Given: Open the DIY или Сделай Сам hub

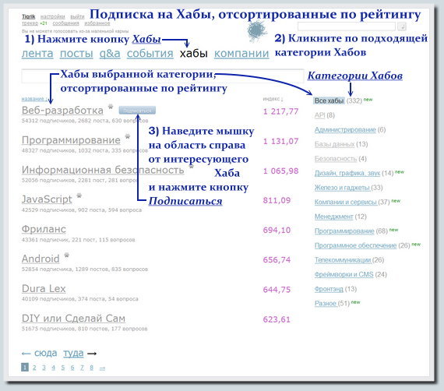Looking at the screenshot, I should click(x=74, y=319).
